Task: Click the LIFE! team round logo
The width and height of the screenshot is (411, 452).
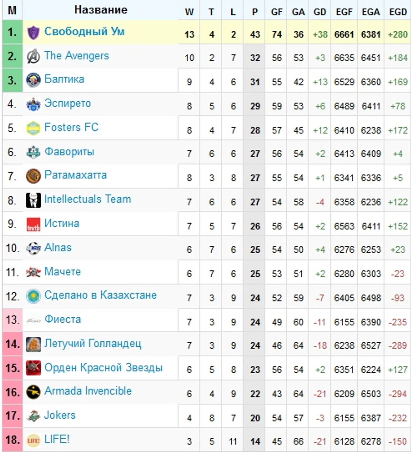Action: (33, 440)
